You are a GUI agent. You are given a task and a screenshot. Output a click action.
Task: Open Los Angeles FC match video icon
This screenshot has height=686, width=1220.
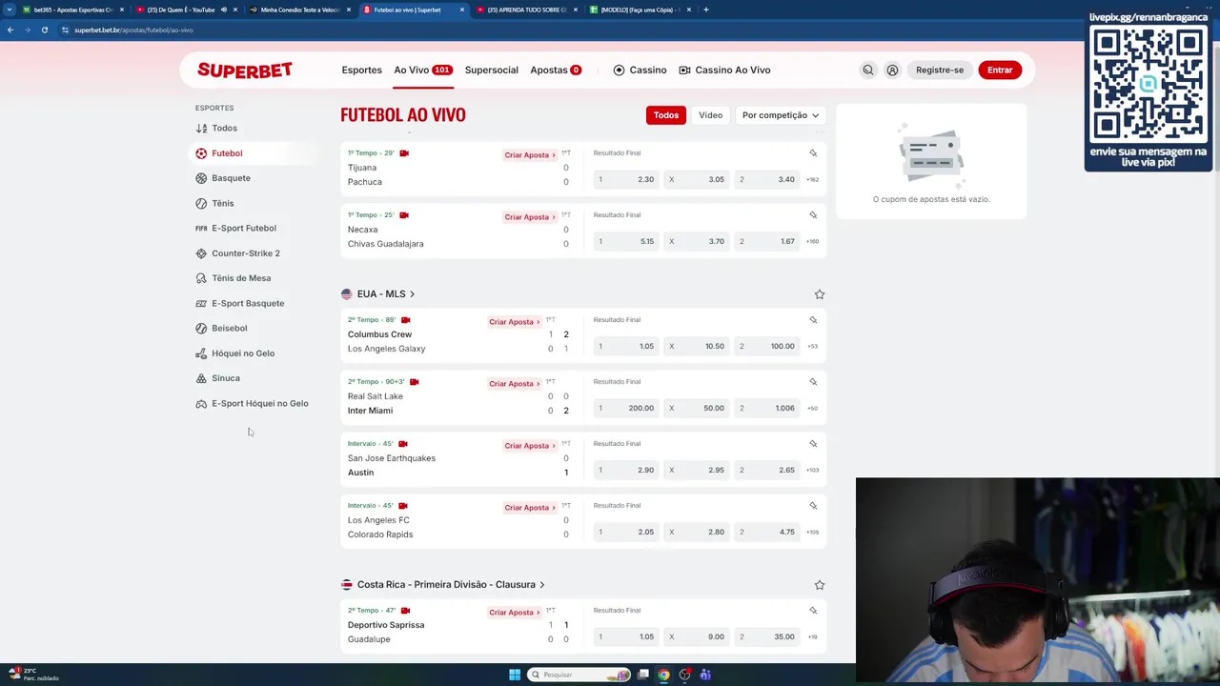tap(403, 506)
